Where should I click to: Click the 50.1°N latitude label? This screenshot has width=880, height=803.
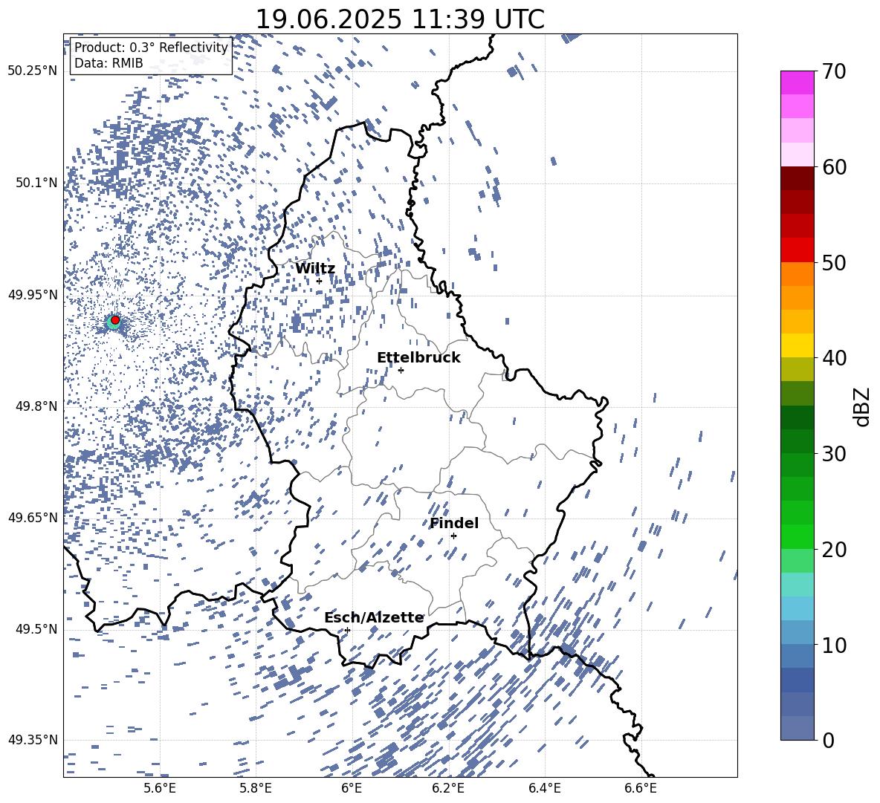(36, 183)
